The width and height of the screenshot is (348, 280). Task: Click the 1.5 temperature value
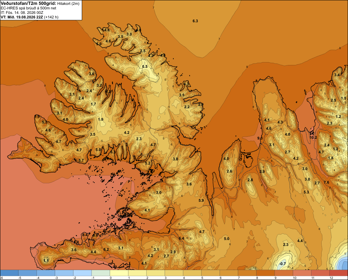(x=343, y=98)
